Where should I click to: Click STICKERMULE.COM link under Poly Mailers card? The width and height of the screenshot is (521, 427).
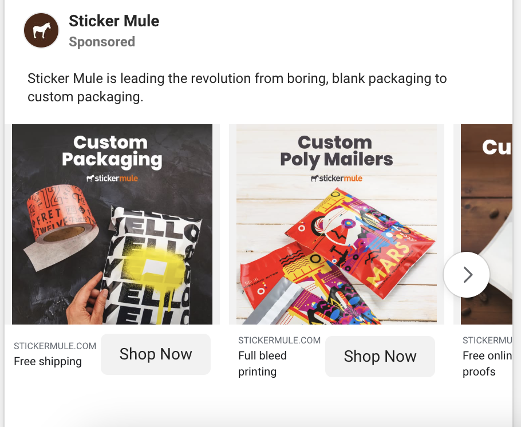coord(279,340)
